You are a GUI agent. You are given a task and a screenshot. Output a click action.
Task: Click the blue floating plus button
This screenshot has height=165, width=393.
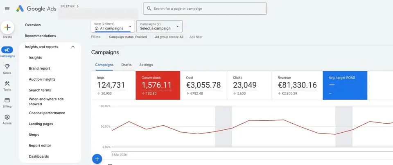(97, 159)
